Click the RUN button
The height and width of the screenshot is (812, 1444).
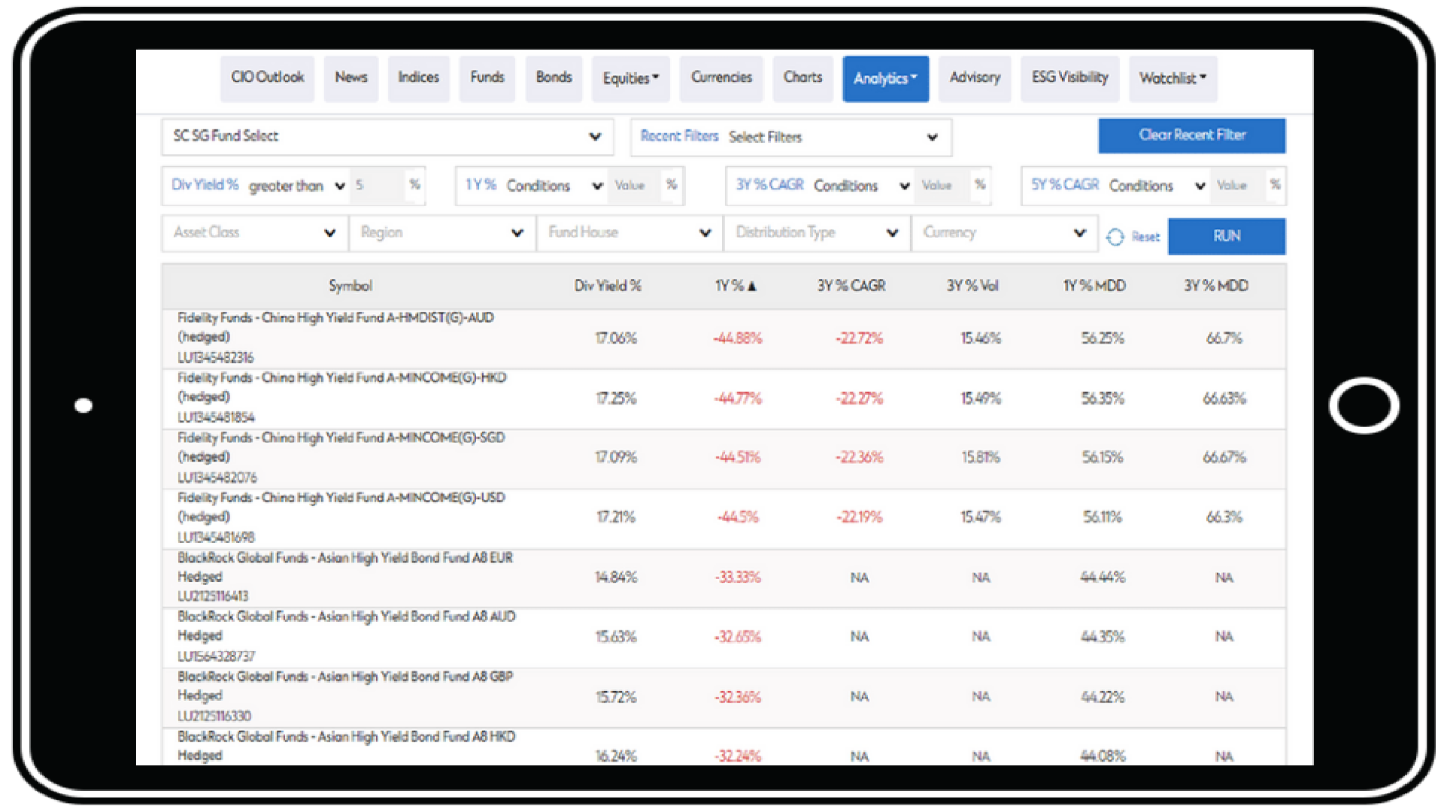pos(1226,236)
